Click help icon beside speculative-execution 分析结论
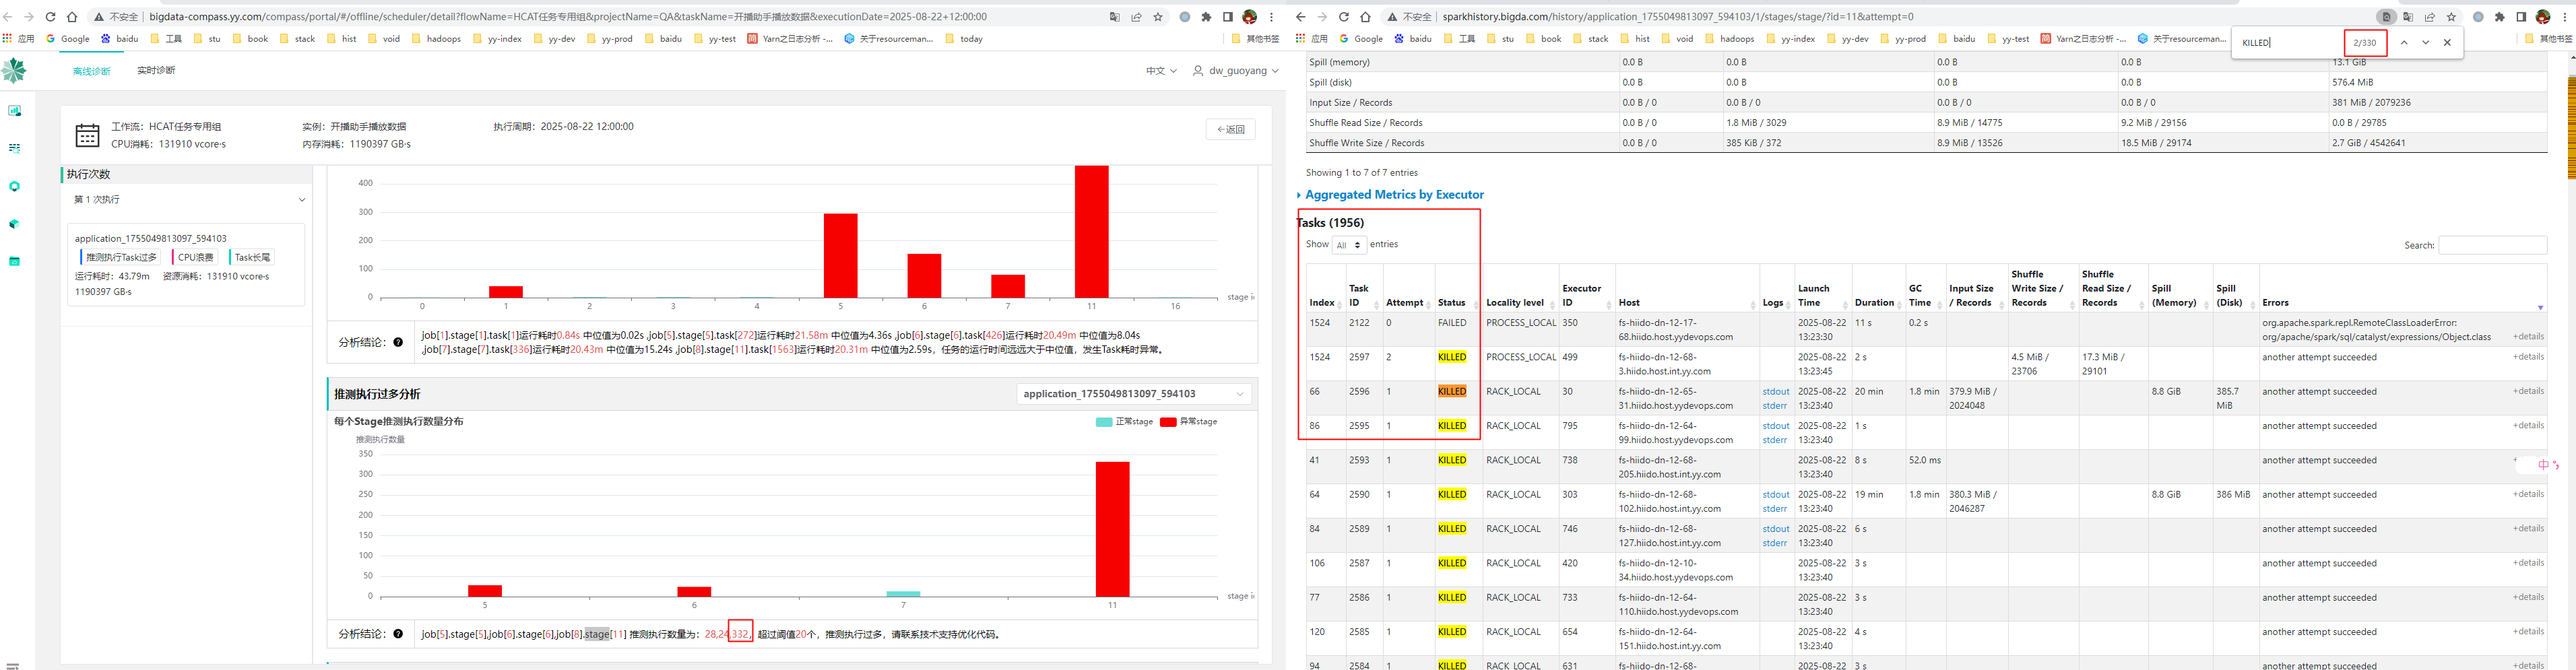Viewport: 2576px width, 670px height. (x=398, y=634)
